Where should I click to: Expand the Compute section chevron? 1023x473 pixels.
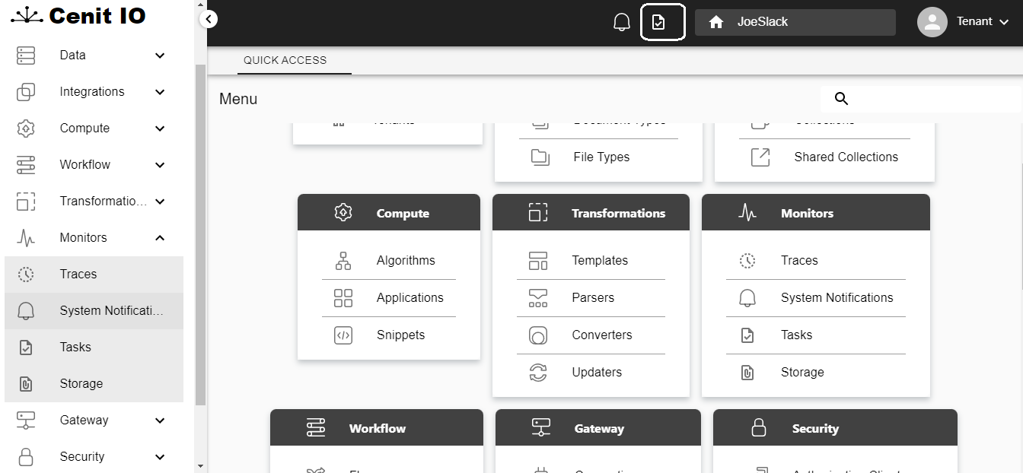click(160, 129)
